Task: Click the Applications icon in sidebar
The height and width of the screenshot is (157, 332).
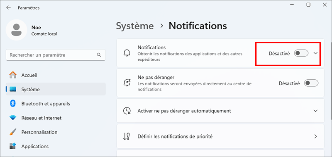Action: tap(13, 146)
